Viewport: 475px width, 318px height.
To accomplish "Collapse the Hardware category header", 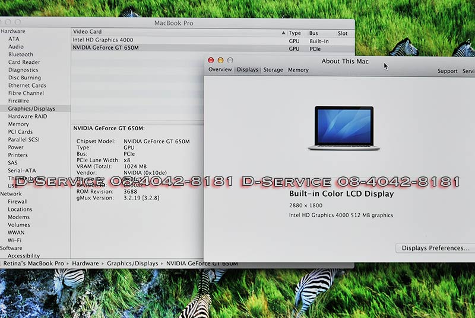I will 12,31.
